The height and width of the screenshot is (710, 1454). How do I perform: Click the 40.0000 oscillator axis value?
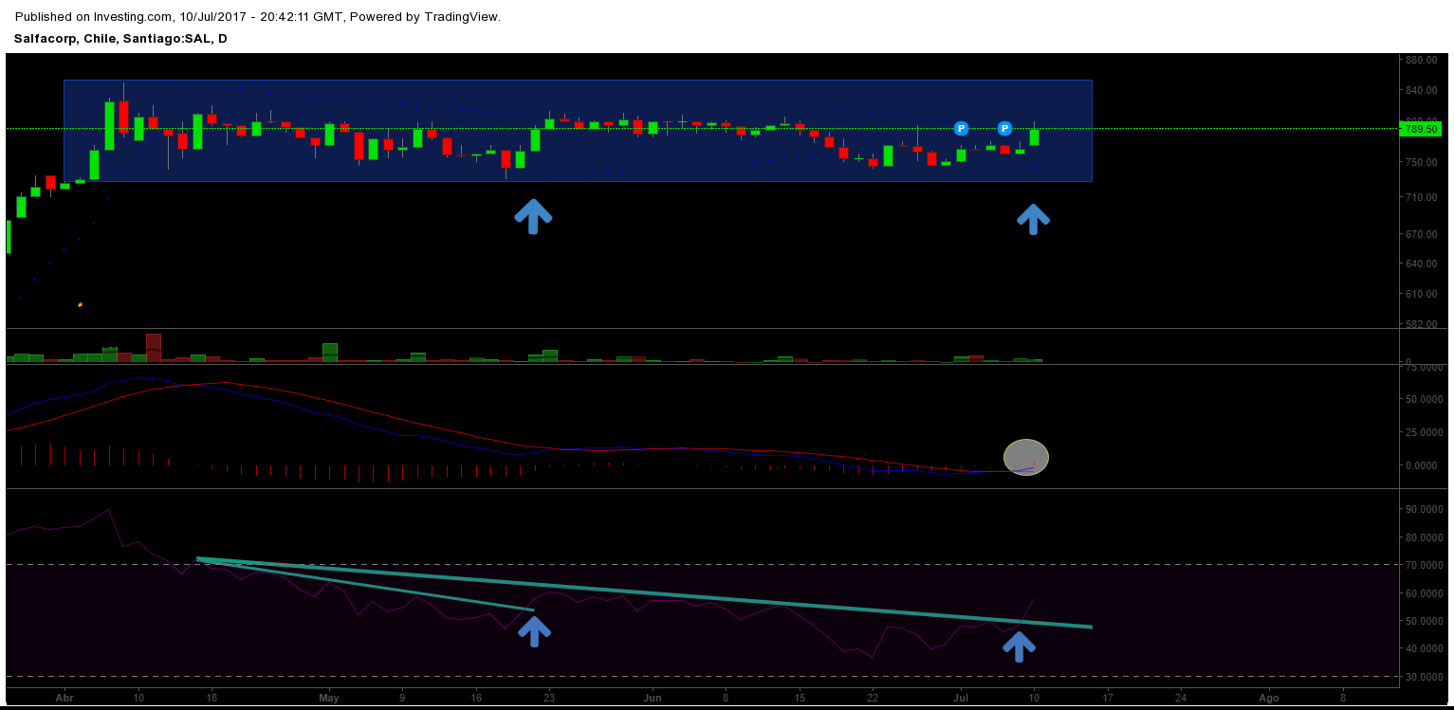pos(1423,649)
